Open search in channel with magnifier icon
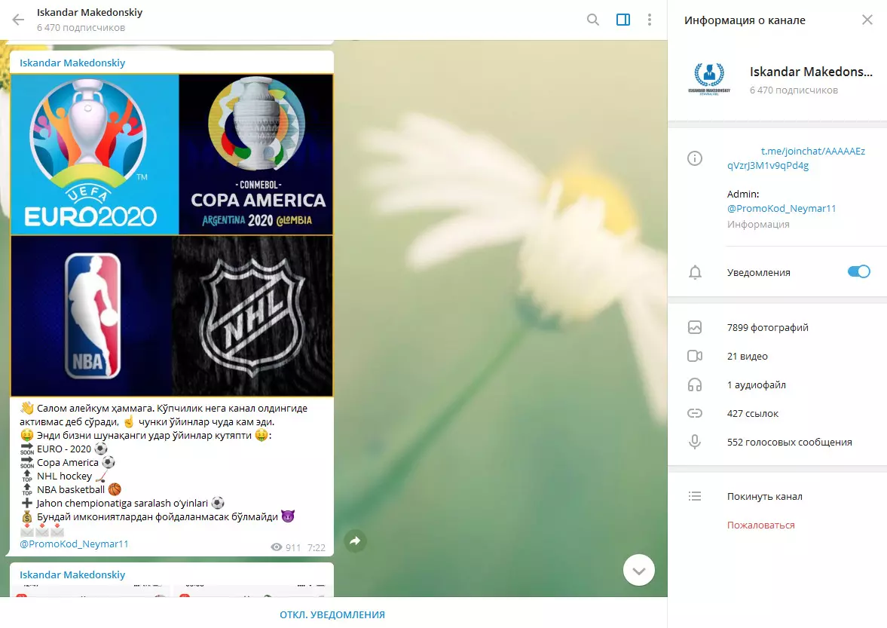Screen dimensions: 887x628 [x=593, y=20]
